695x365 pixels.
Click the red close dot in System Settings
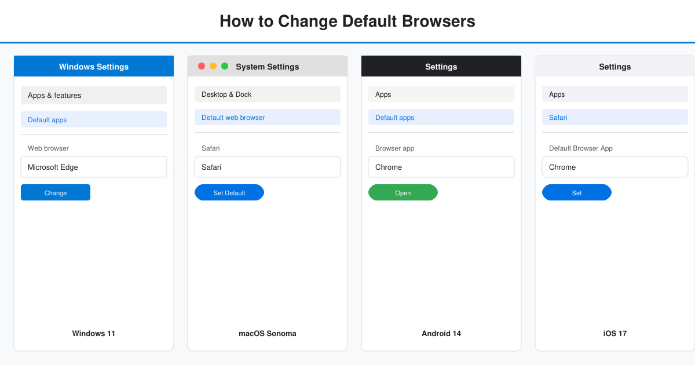[x=202, y=66]
